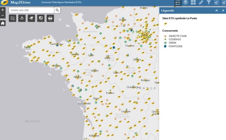Click the DEKRA legend entry
This screenshot has width=226, height=140.
173,43
